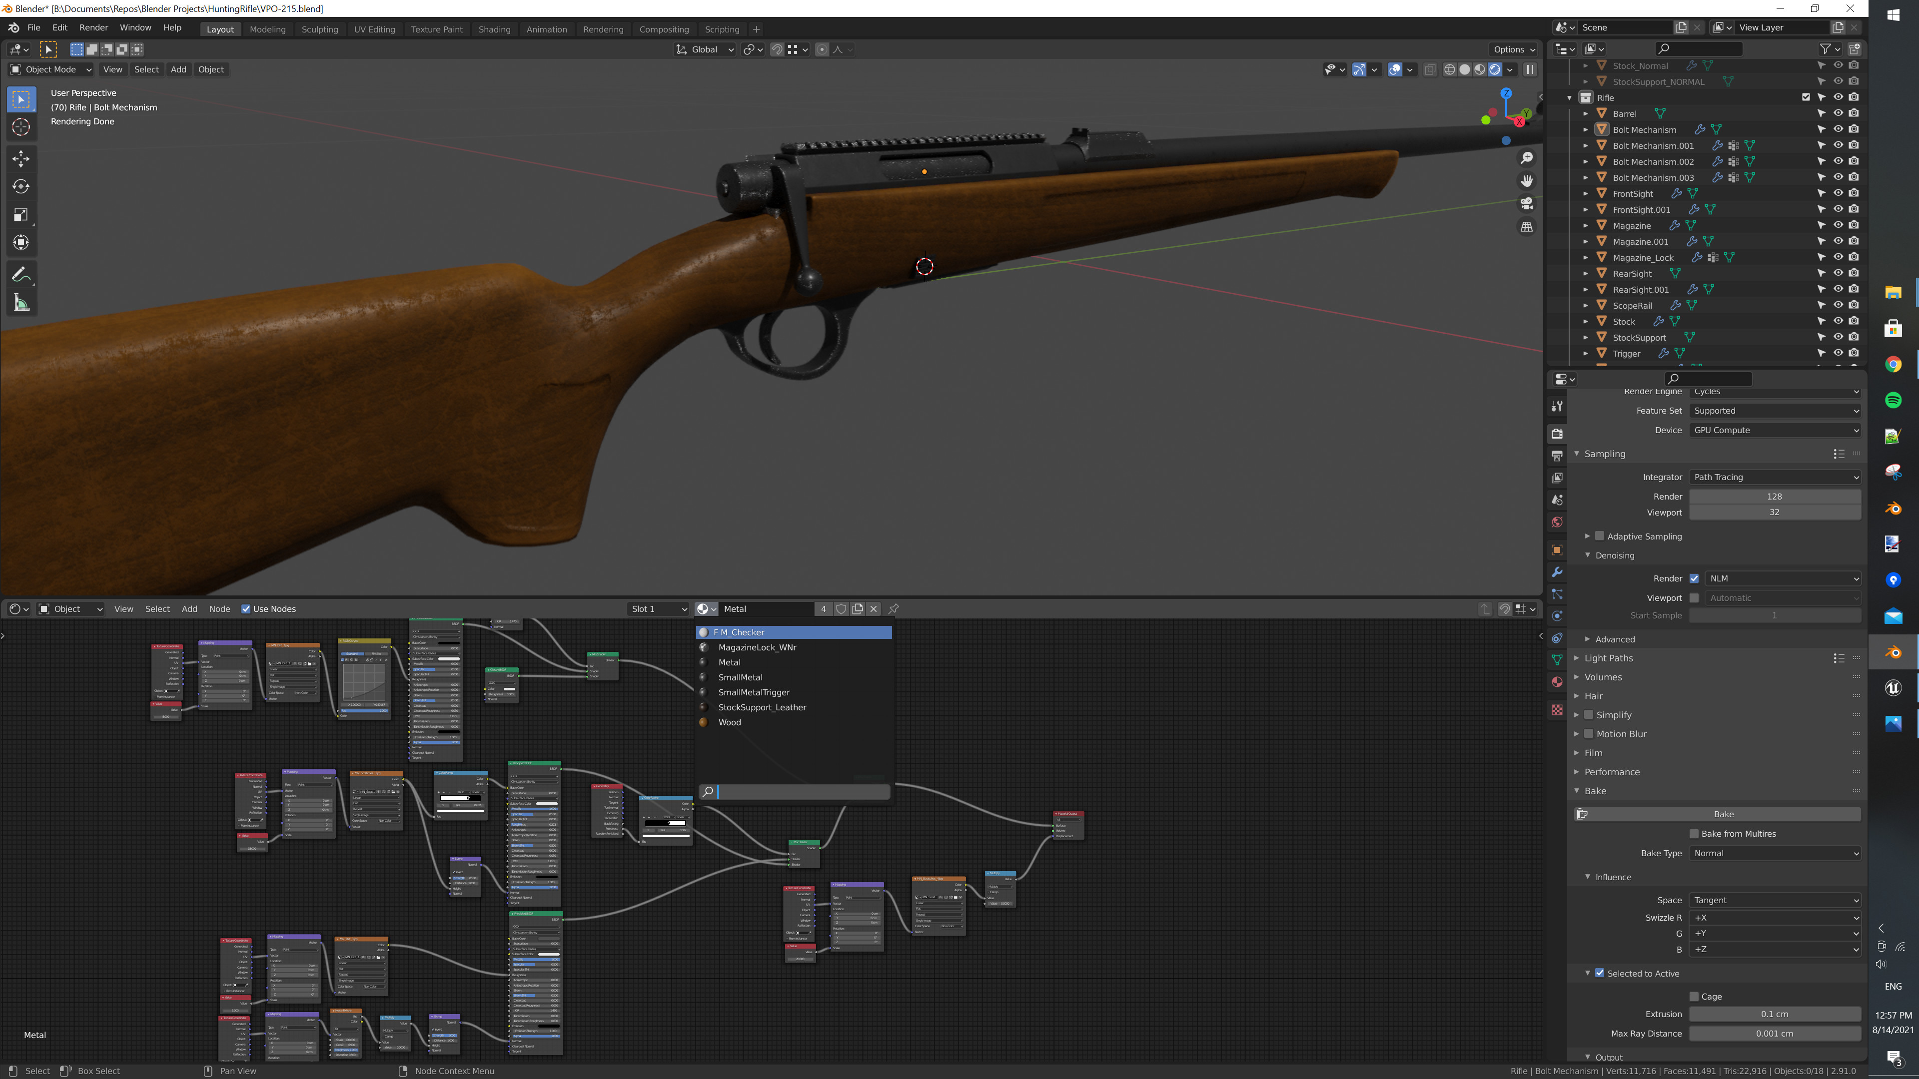Activate the Rotate tool
This screenshot has width=1919, height=1079.
pos(21,187)
